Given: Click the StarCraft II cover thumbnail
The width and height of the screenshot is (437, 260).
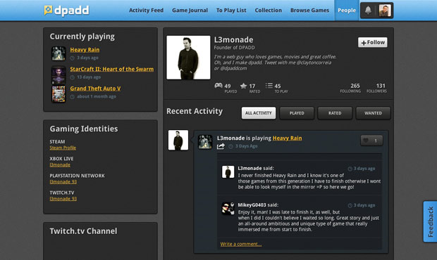Looking at the screenshot, I should (59, 74).
